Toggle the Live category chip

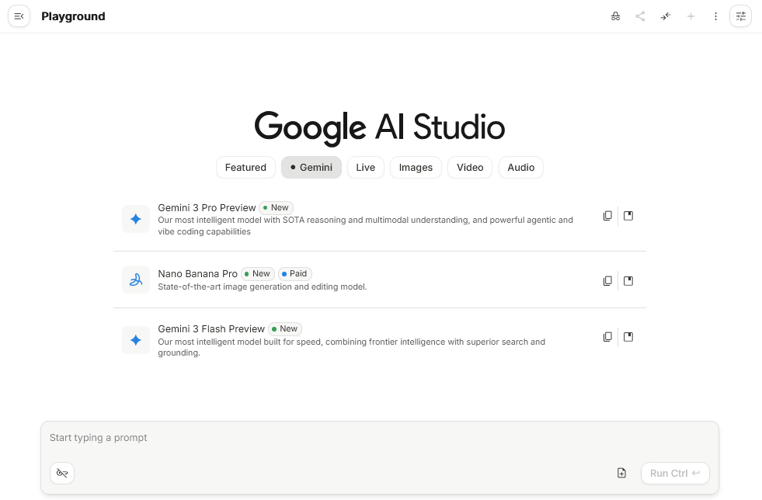tap(365, 167)
